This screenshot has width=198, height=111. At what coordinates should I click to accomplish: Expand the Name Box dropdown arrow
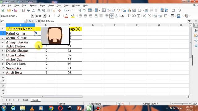[25, 21]
